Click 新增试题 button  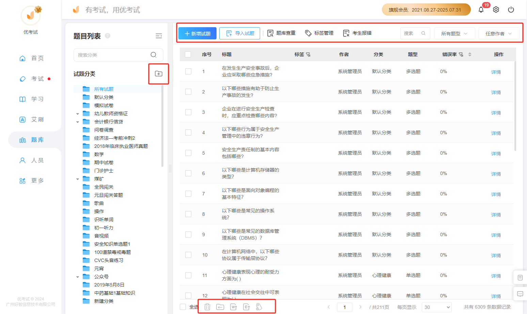(x=197, y=33)
